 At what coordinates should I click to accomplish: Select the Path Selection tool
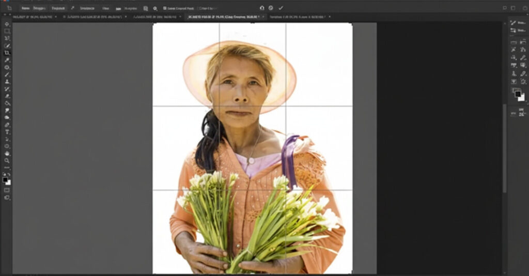[x=7, y=139]
